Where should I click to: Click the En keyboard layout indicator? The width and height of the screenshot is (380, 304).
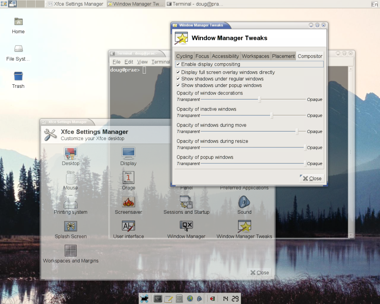(x=374, y=4)
